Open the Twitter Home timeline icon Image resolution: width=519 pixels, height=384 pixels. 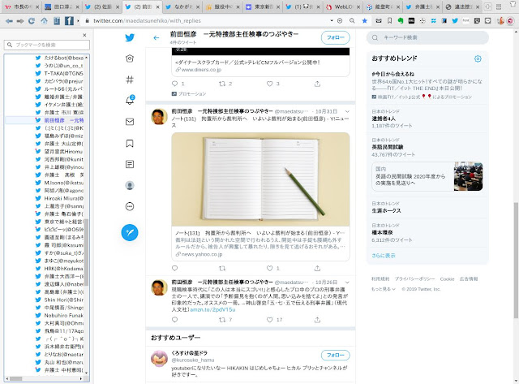pos(130,58)
